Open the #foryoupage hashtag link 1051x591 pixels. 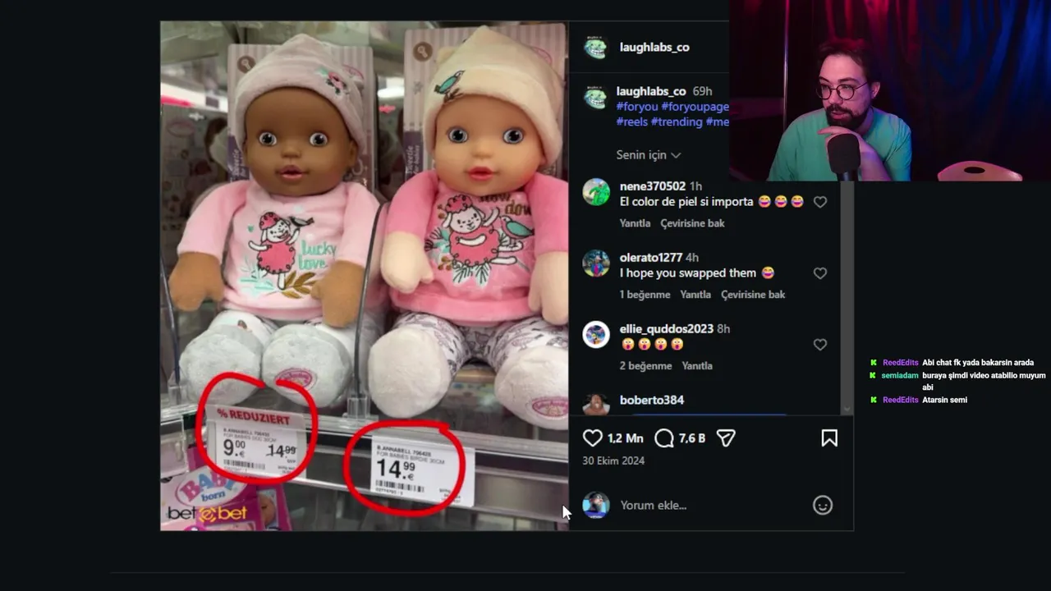tap(695, 107)
